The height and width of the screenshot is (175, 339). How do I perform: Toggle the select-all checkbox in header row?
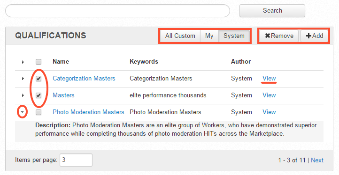[x=39, y=62]
